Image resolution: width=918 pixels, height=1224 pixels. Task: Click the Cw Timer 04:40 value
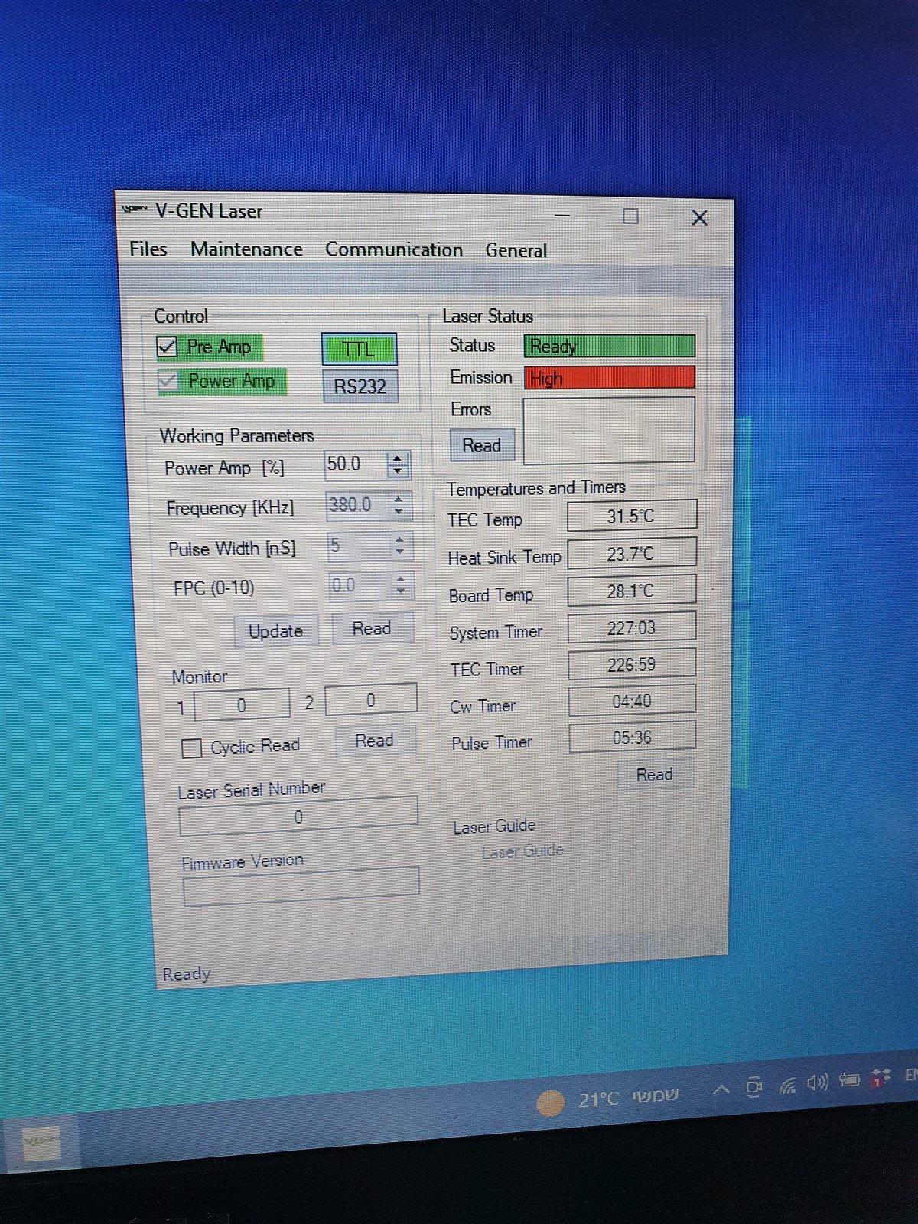632,701
